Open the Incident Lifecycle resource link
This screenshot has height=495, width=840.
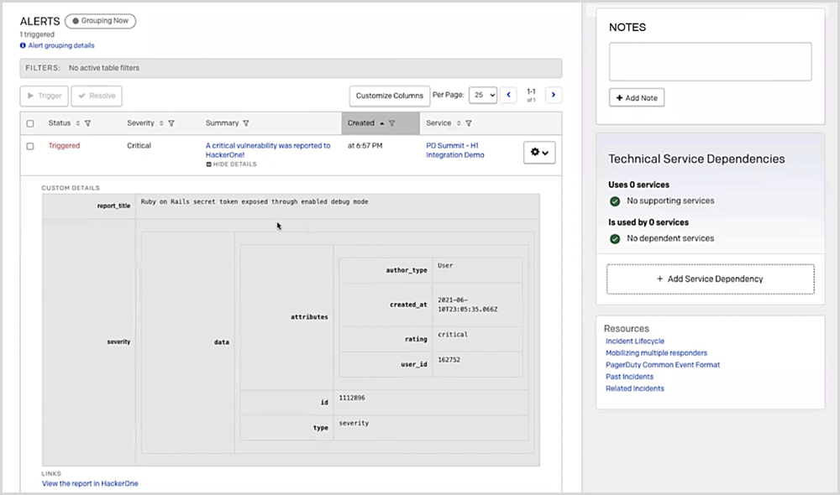coord(634,341)
